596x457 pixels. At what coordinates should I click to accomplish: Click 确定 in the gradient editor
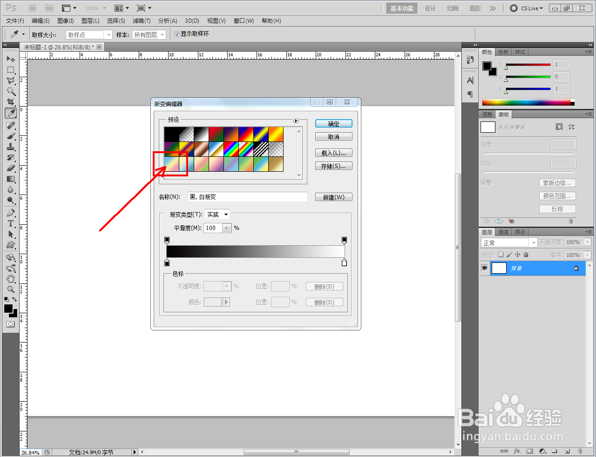pos(334,124)
